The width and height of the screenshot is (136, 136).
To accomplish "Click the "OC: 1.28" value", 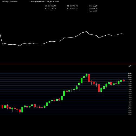I will click(x=93, y=6).
